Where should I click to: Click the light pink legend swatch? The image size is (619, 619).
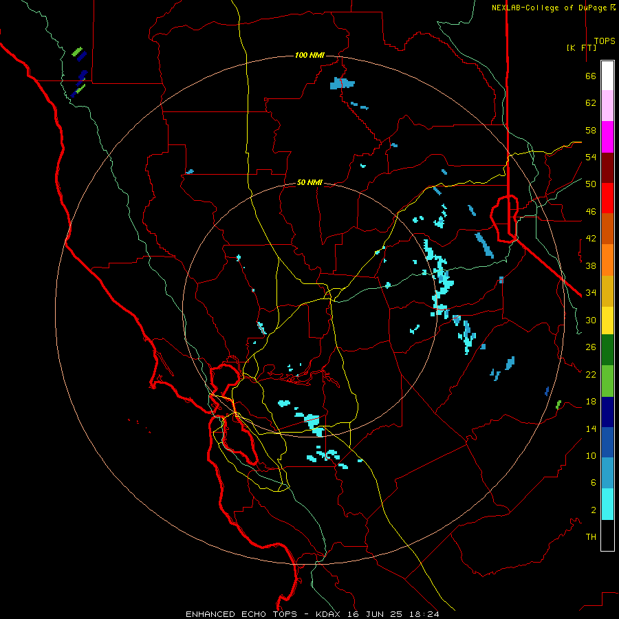coord(607,105)
